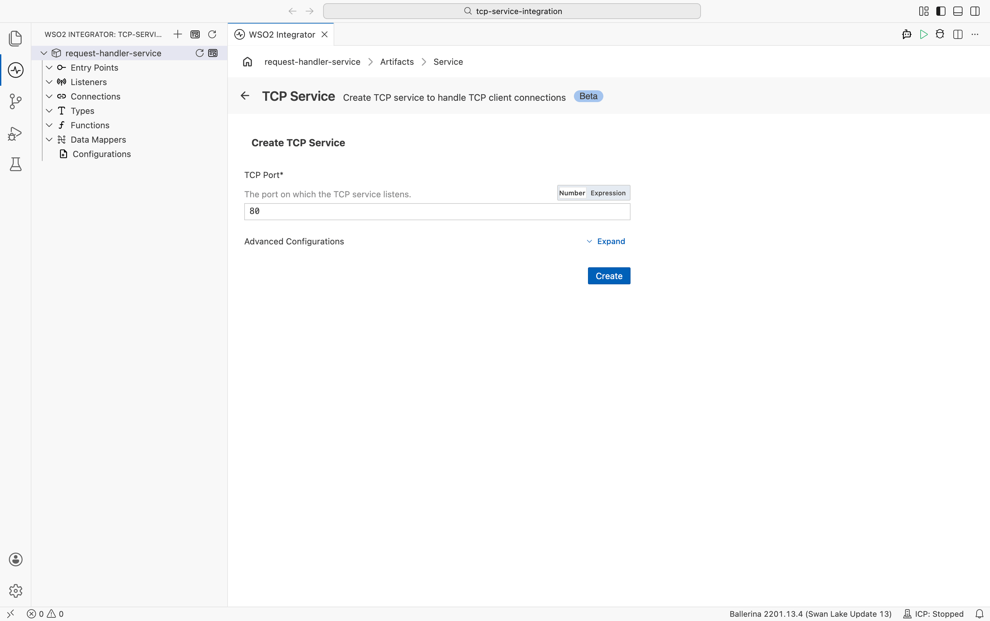Refresh the WSO2 Integrator sidebar panel
990x621 pixels.
[212, 34]
